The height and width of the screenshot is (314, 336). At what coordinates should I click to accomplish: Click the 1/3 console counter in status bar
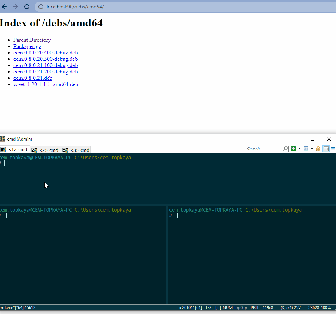click(208, 308)
